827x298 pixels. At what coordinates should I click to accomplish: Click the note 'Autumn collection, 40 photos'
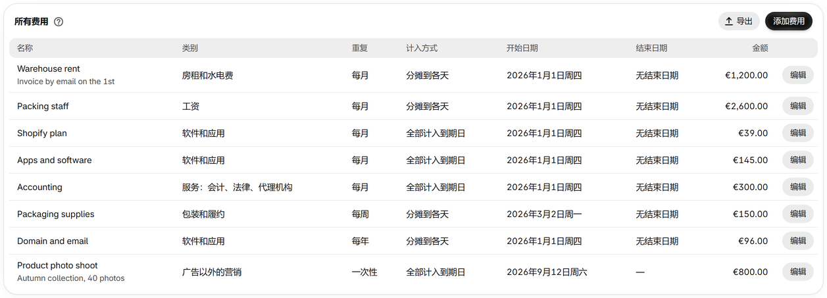pyautogui.click(x=71, y=278)
